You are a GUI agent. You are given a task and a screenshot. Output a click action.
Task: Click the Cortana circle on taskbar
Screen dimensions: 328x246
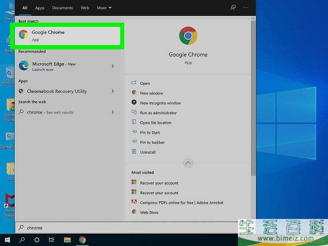37,240
